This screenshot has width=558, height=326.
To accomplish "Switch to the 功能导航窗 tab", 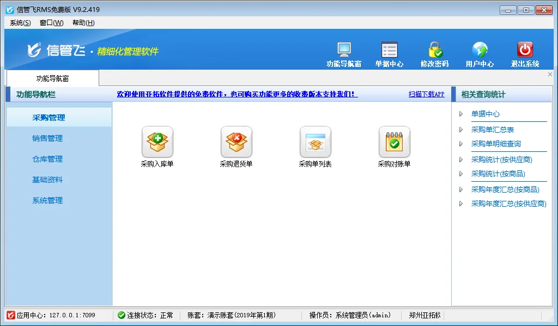I will 53,78.
